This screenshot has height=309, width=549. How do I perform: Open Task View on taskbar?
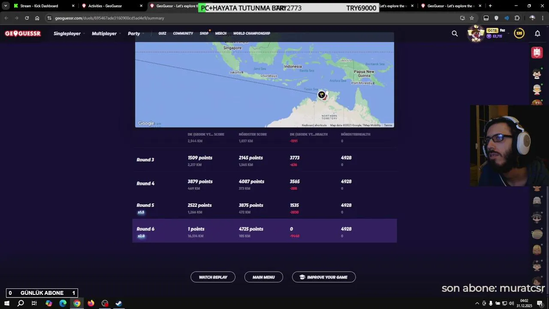[34, 303]
